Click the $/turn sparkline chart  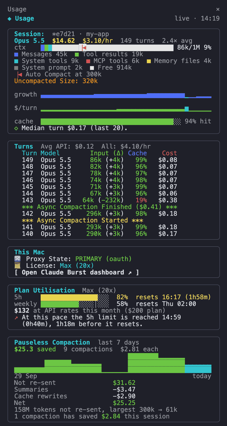(x=126, y=109)
